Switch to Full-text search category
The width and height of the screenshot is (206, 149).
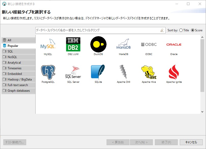click(x=19, y=85)
